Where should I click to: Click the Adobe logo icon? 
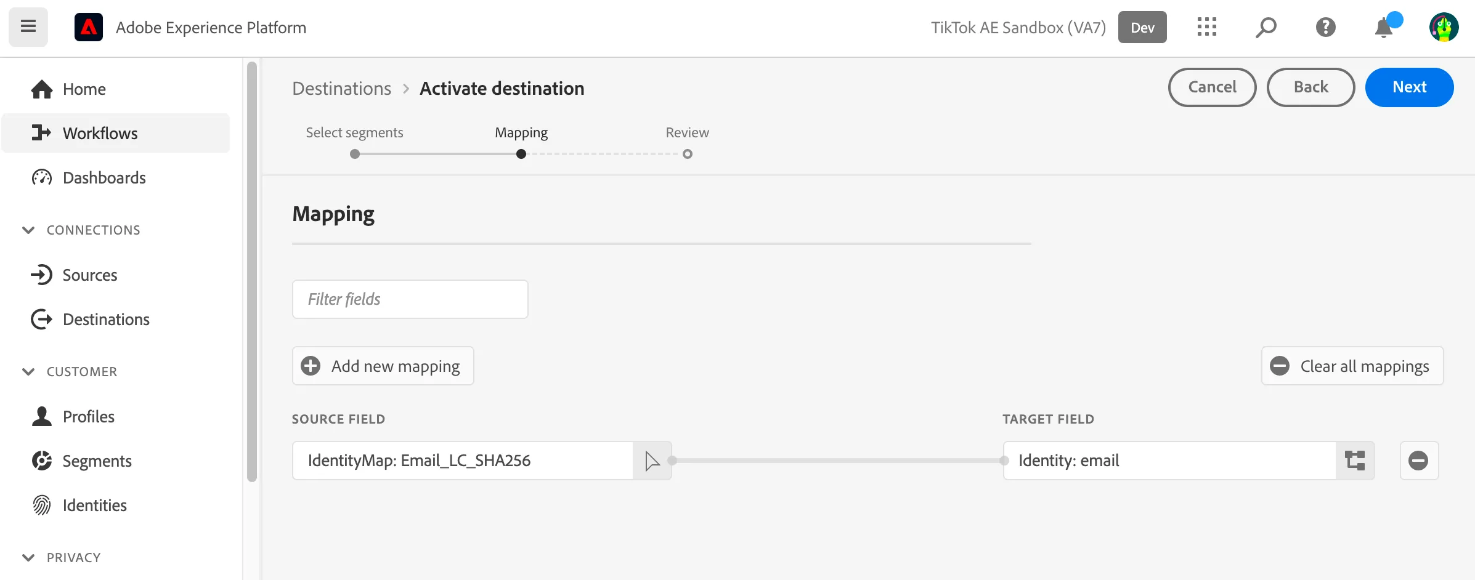[89, 27]
